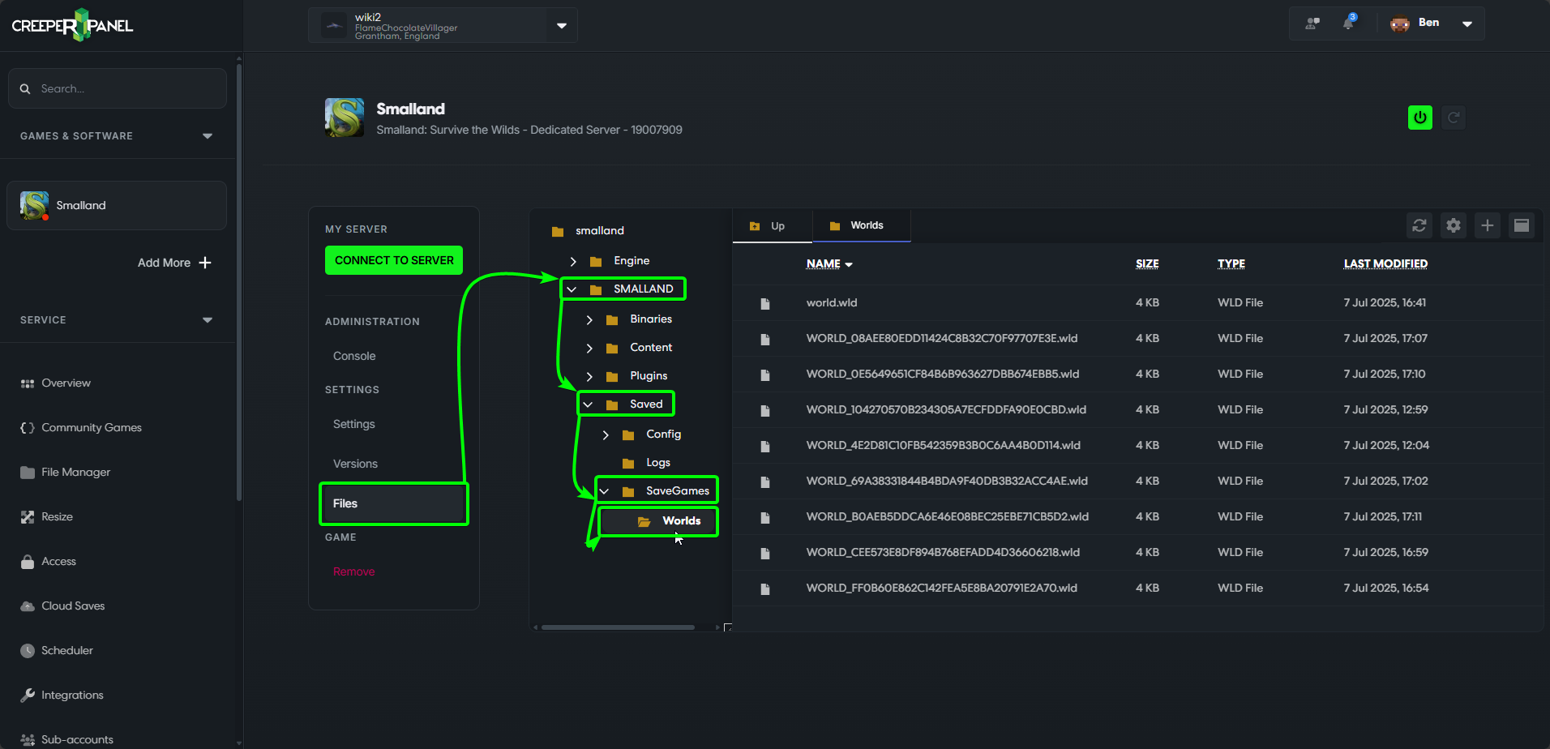Expand the Content folder
1550x749 pixels.
pyautogui.click(x=589, y=348)
